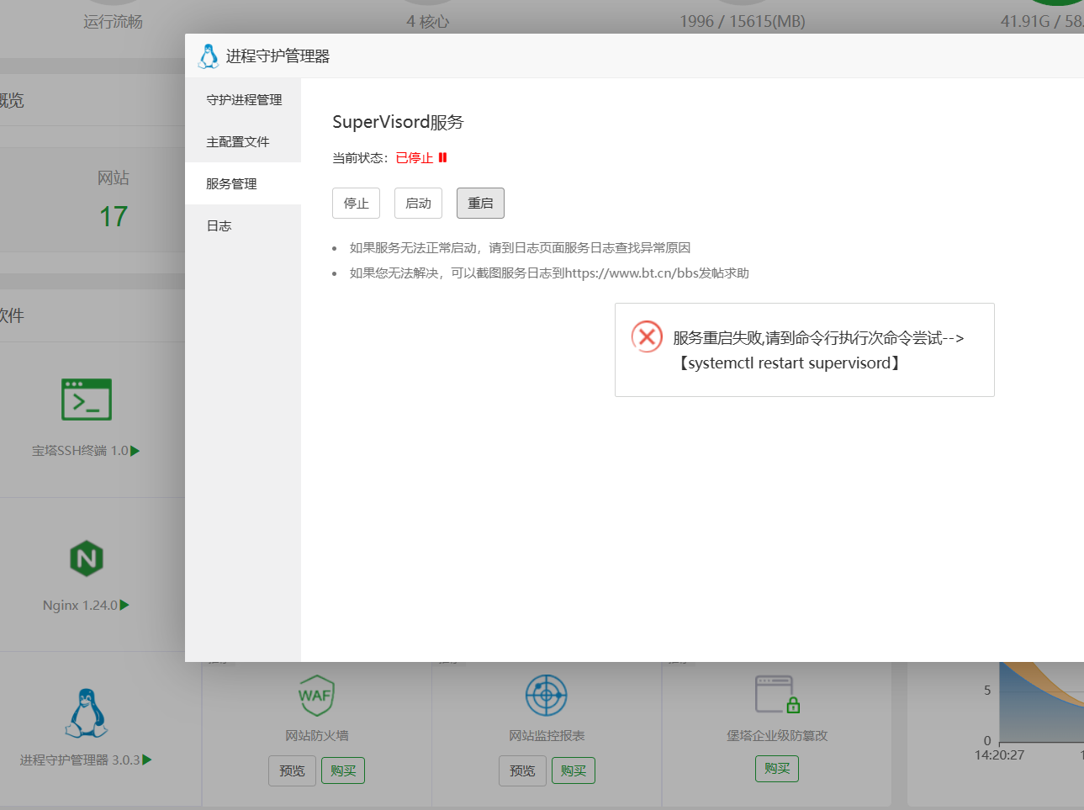The height and width of the screenshot is (810, 1084).
Task: Click the play arrow beside Nginx 1.24.0
Action: click(124, 605)
